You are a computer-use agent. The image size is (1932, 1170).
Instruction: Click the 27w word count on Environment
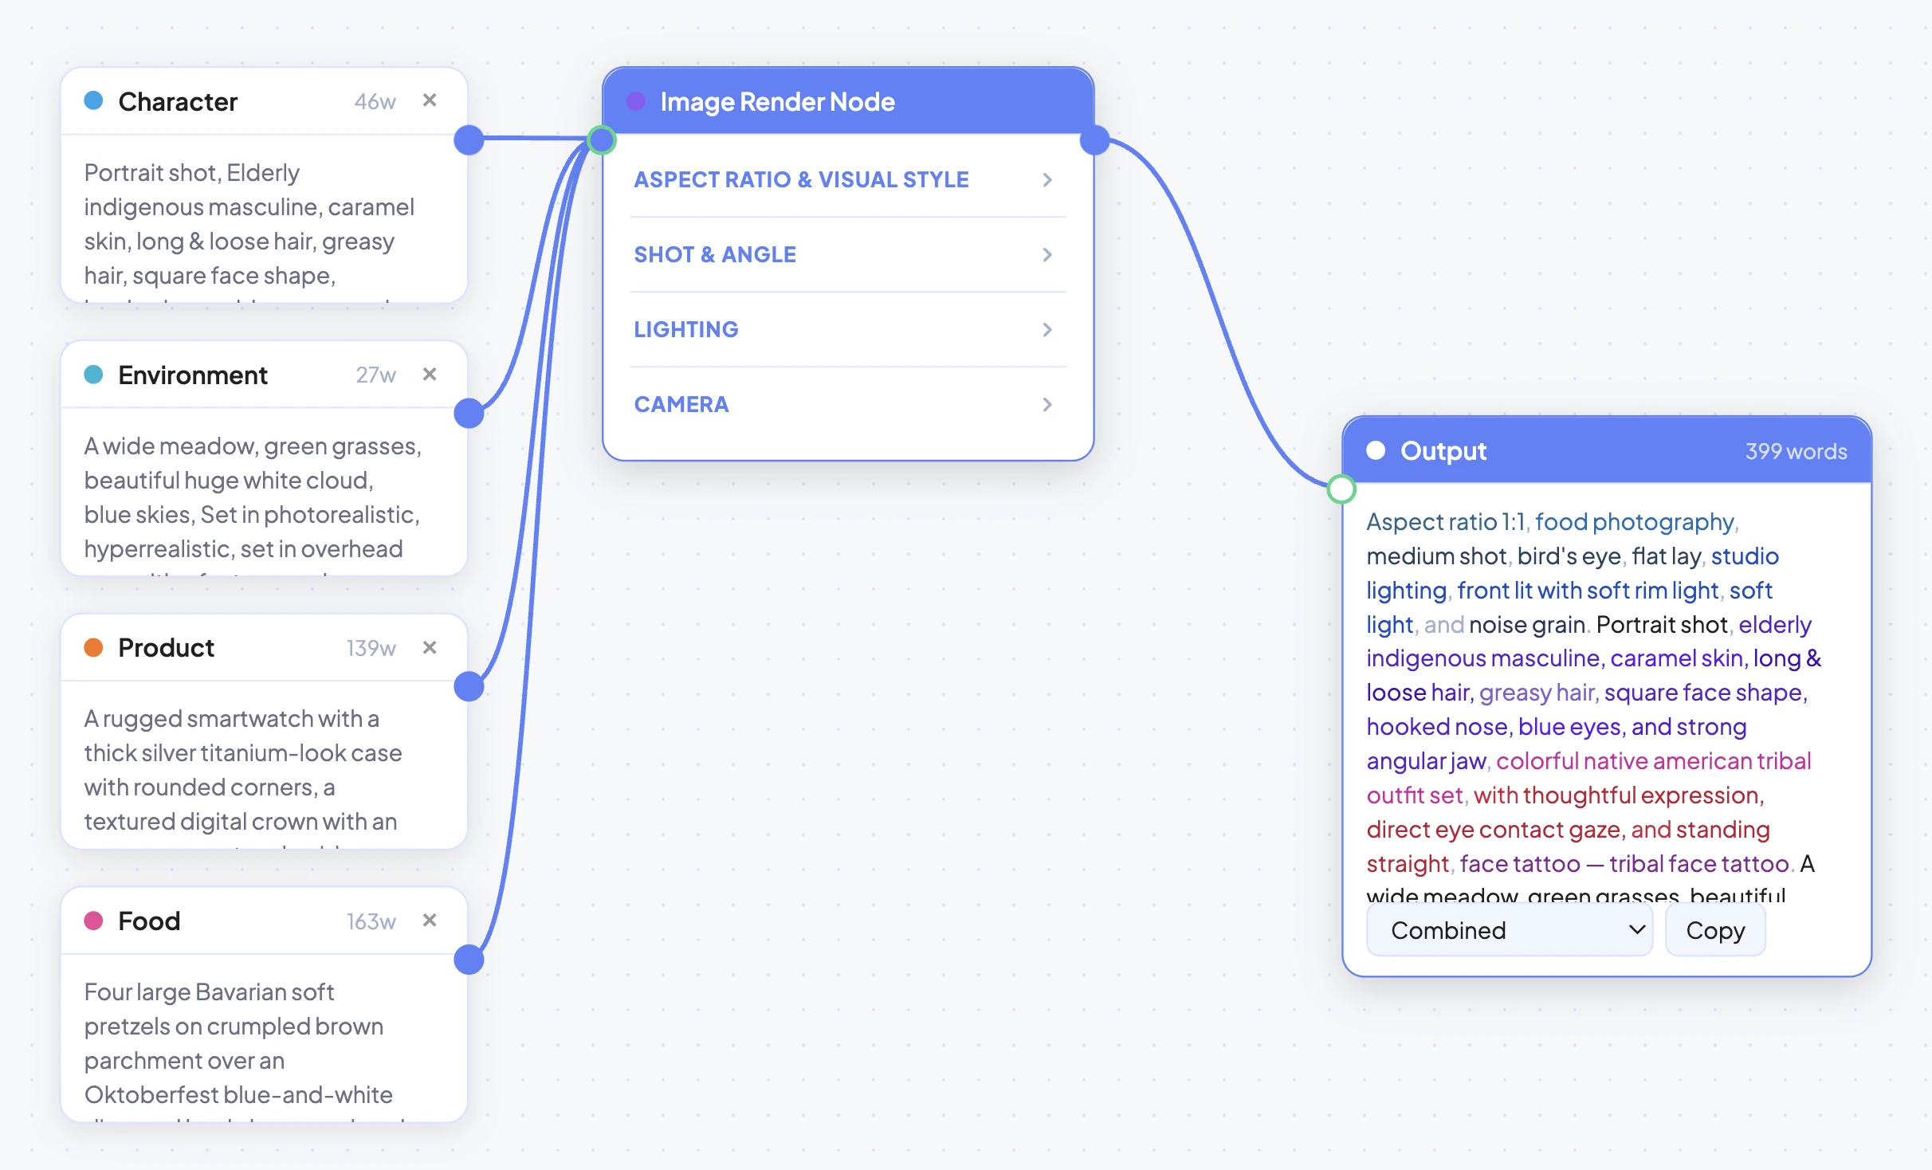tap(375, 375)
